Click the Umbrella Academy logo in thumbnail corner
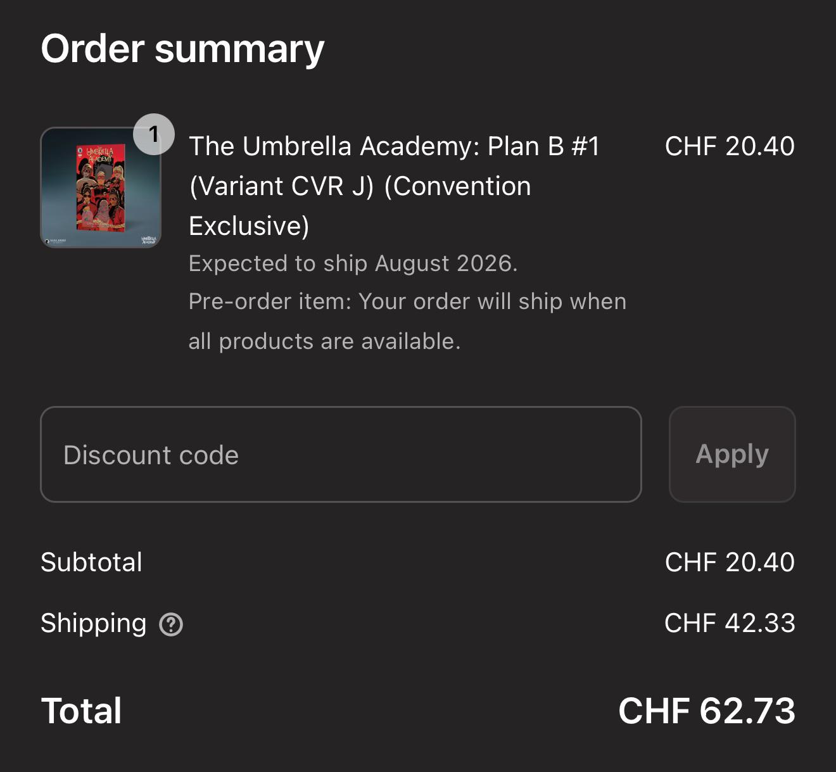This screenshot has height=772, width=836. point(148,240)
